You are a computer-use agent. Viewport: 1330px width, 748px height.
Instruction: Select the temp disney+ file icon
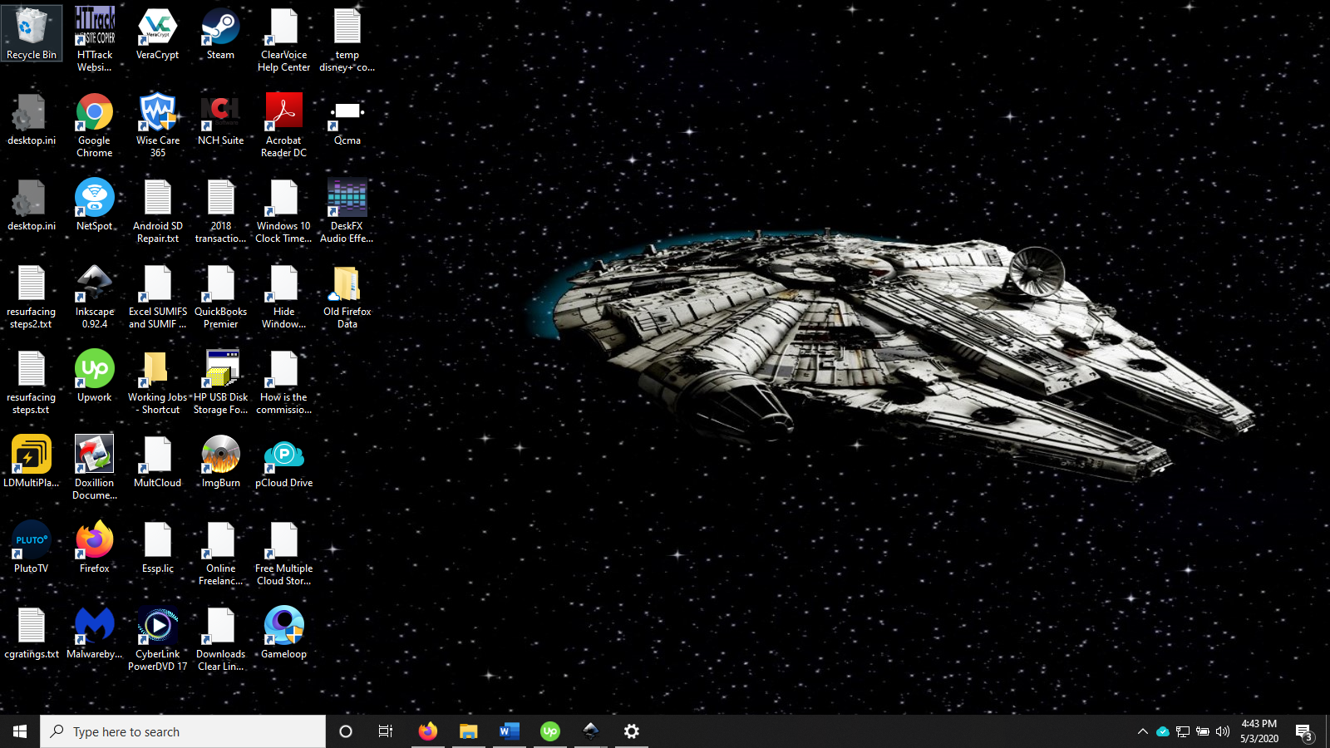[347, 38]
